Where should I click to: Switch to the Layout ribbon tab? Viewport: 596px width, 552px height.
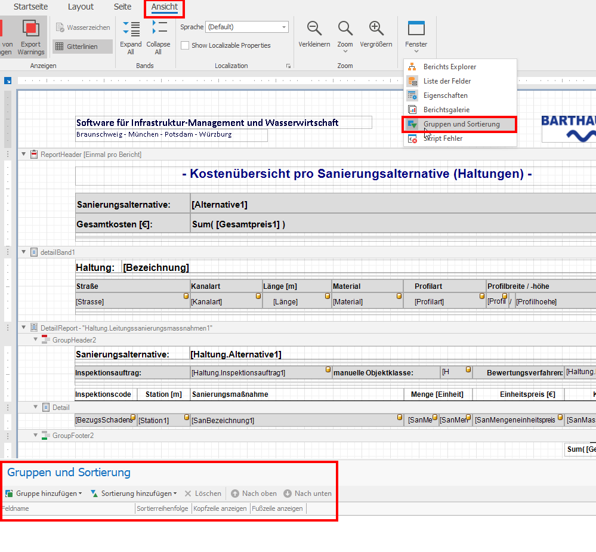81,7
